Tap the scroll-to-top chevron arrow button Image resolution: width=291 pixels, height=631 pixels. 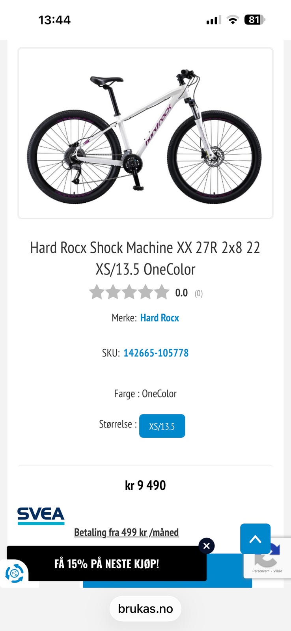[255, 539]
